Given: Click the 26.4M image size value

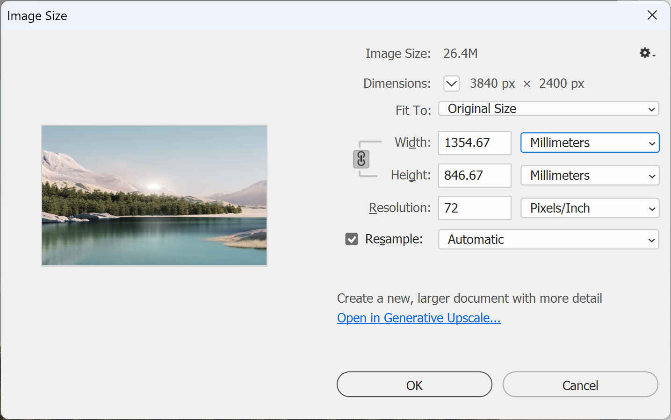Looking at the screenshot, I should tap(461, 54).
